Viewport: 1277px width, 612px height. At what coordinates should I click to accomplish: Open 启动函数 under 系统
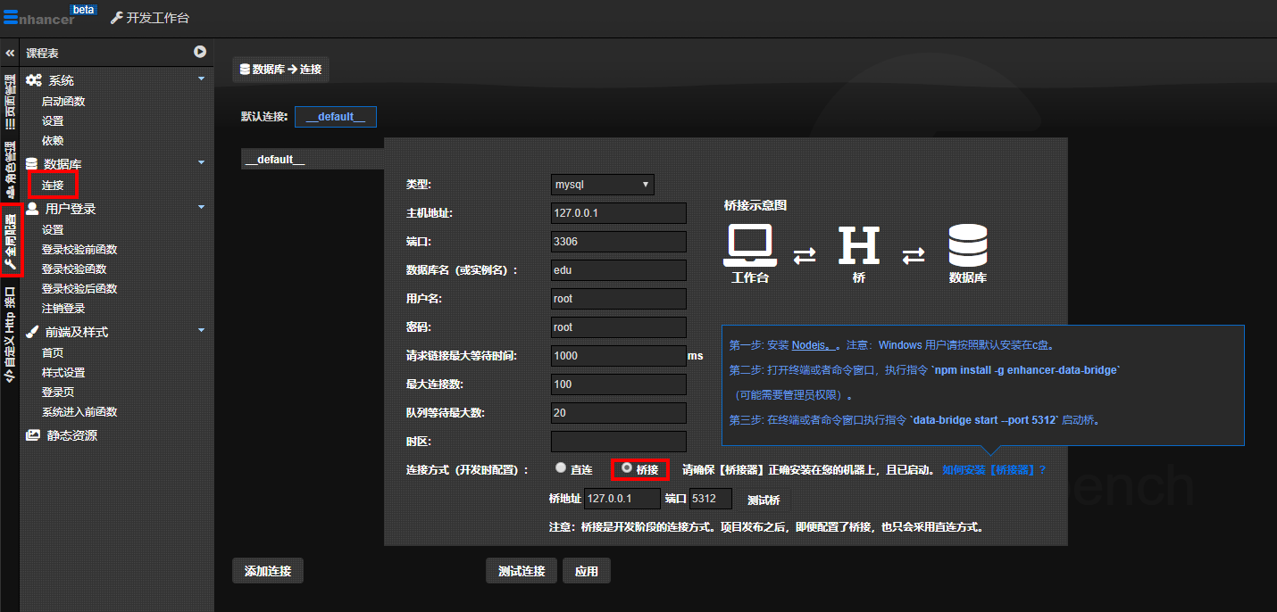click(63, 102)
